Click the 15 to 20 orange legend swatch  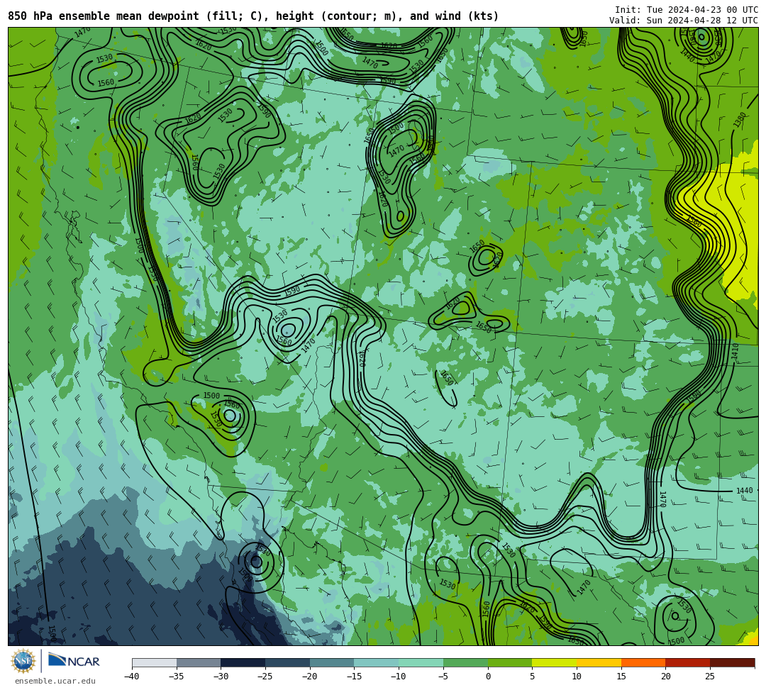point(643,662)
